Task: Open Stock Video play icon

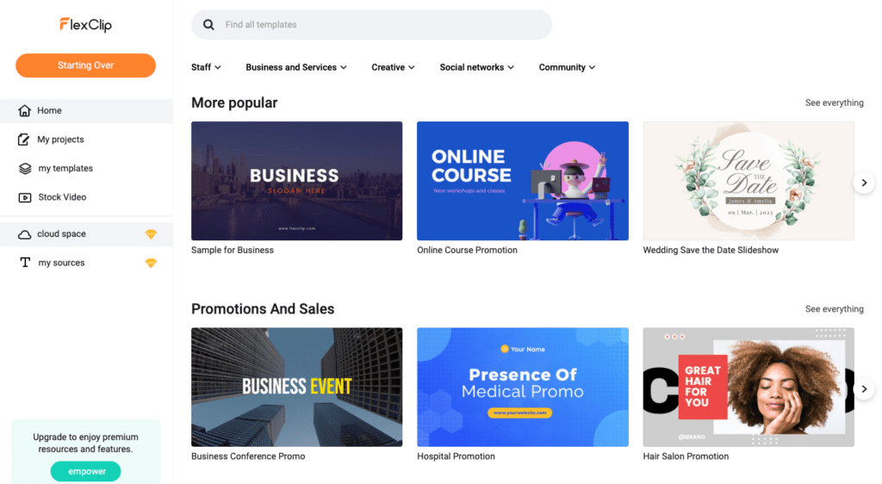Action: pyautogui.click(x=25, y=197)
